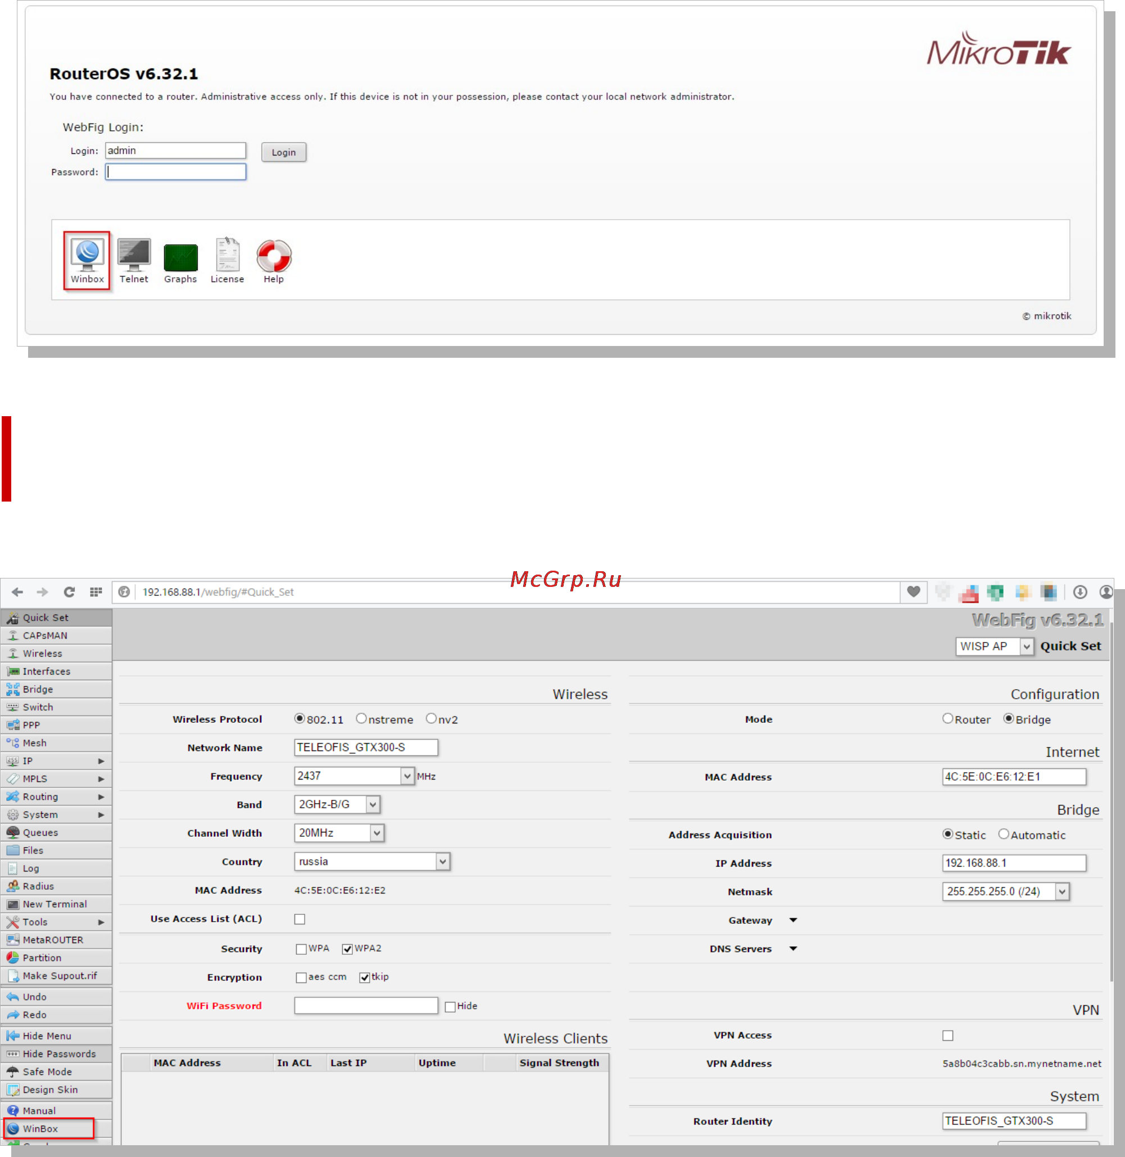This screenshot has height=1157, width=1125.
Task: Select the nstreme wireless protocol
Action: coord(361,719)
